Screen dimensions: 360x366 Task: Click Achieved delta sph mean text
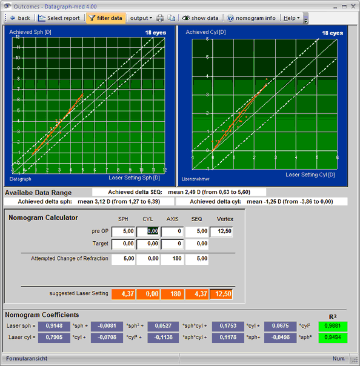(x=89, y=202)
